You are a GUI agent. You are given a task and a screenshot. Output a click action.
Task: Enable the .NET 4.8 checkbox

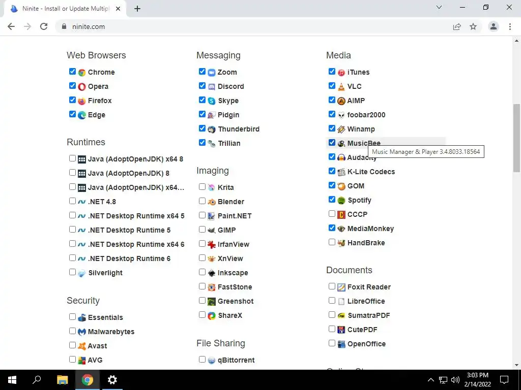point(72,201)
